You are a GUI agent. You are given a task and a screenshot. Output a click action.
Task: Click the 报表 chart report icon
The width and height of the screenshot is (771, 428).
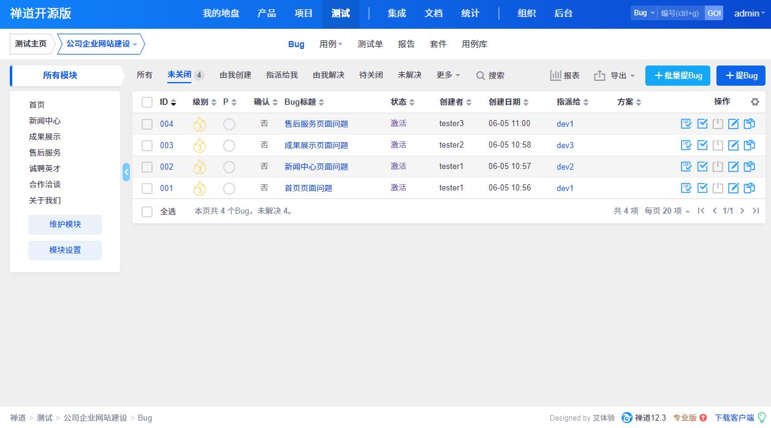pyautogui.click(x=556, y=75)
